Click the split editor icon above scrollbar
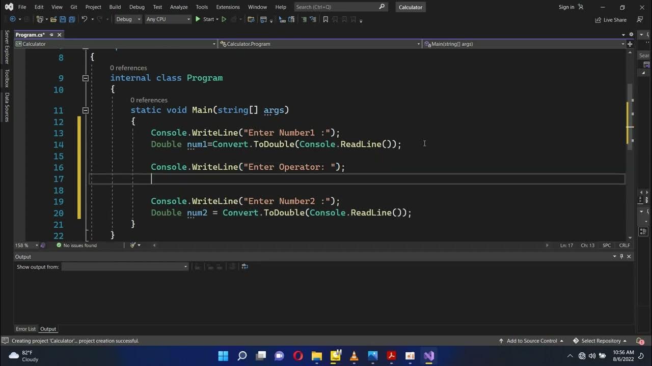Image resolution: width=652 pixels, height=366 pixels. [630, 44]
